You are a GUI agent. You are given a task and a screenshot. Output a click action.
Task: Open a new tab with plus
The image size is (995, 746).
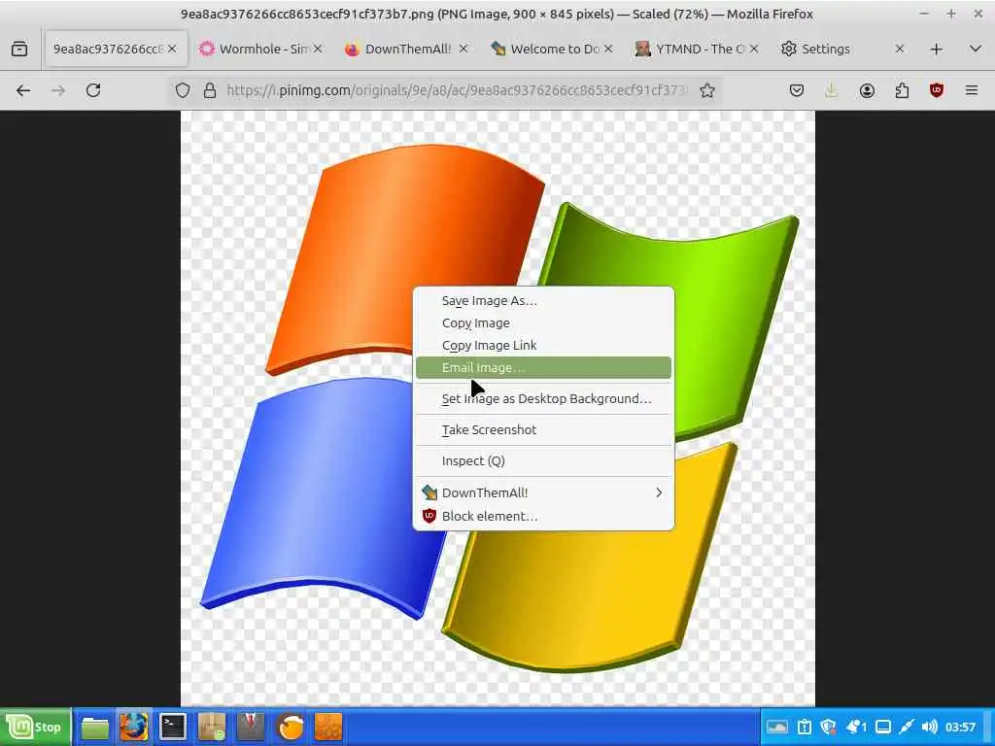(936, 49)
